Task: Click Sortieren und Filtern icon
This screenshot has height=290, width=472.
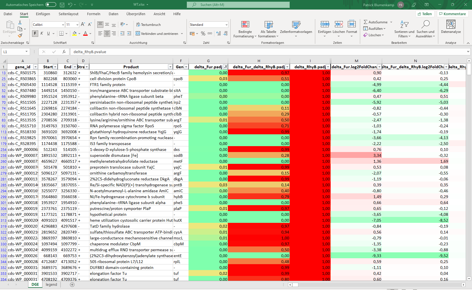Action: [404, 24]
